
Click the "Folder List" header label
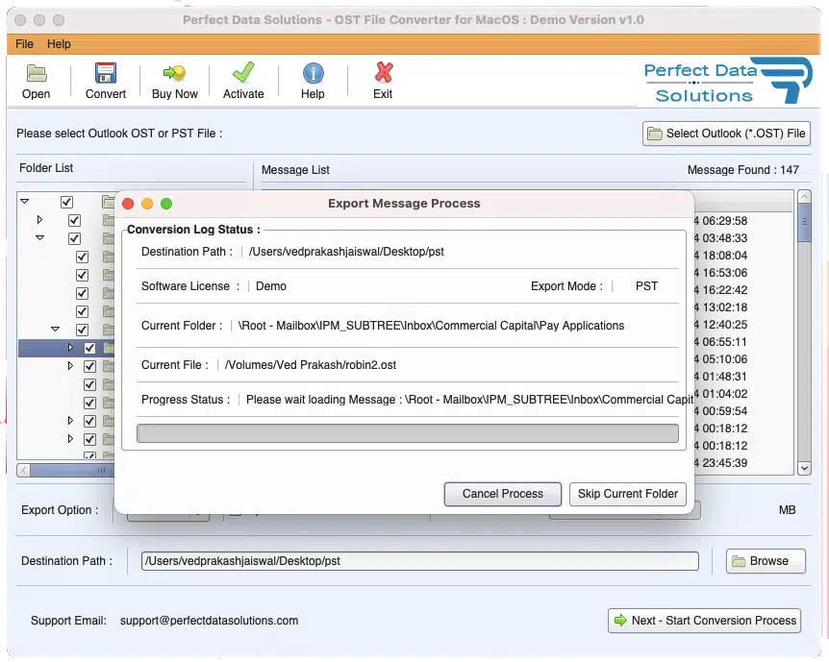pyautogui.click(x=46, y=168)
